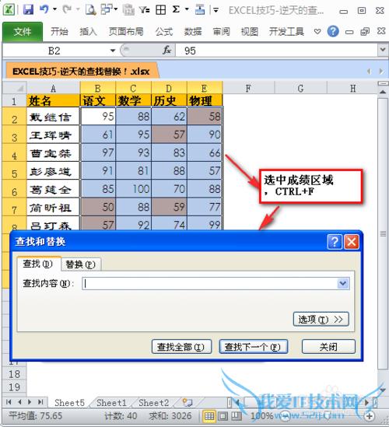Select the Sheet2 worksheet tab
Image resolution: width=389 pixels, height=427 pixels.
tap(153, 402)
